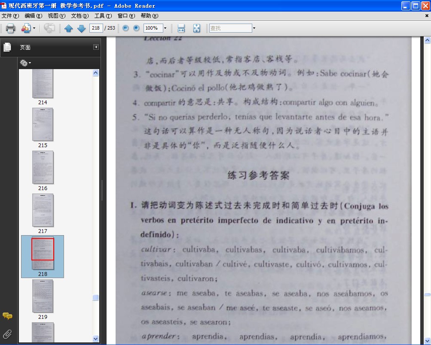431x345 pixels.
Task: Select the Fit Width page icon
Action: [x=181, y=28]
